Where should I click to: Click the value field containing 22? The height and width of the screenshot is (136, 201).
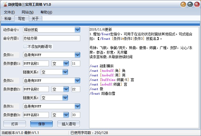76,89
